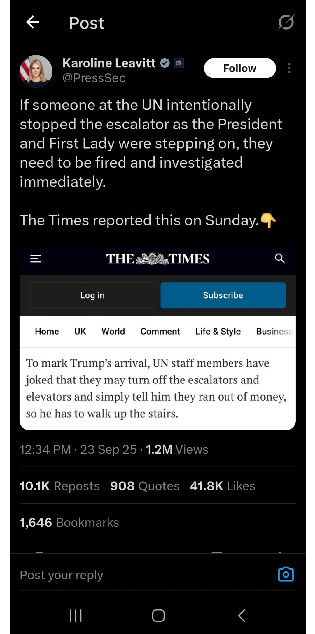View the 10.1K Reposts list

(60, 486)
